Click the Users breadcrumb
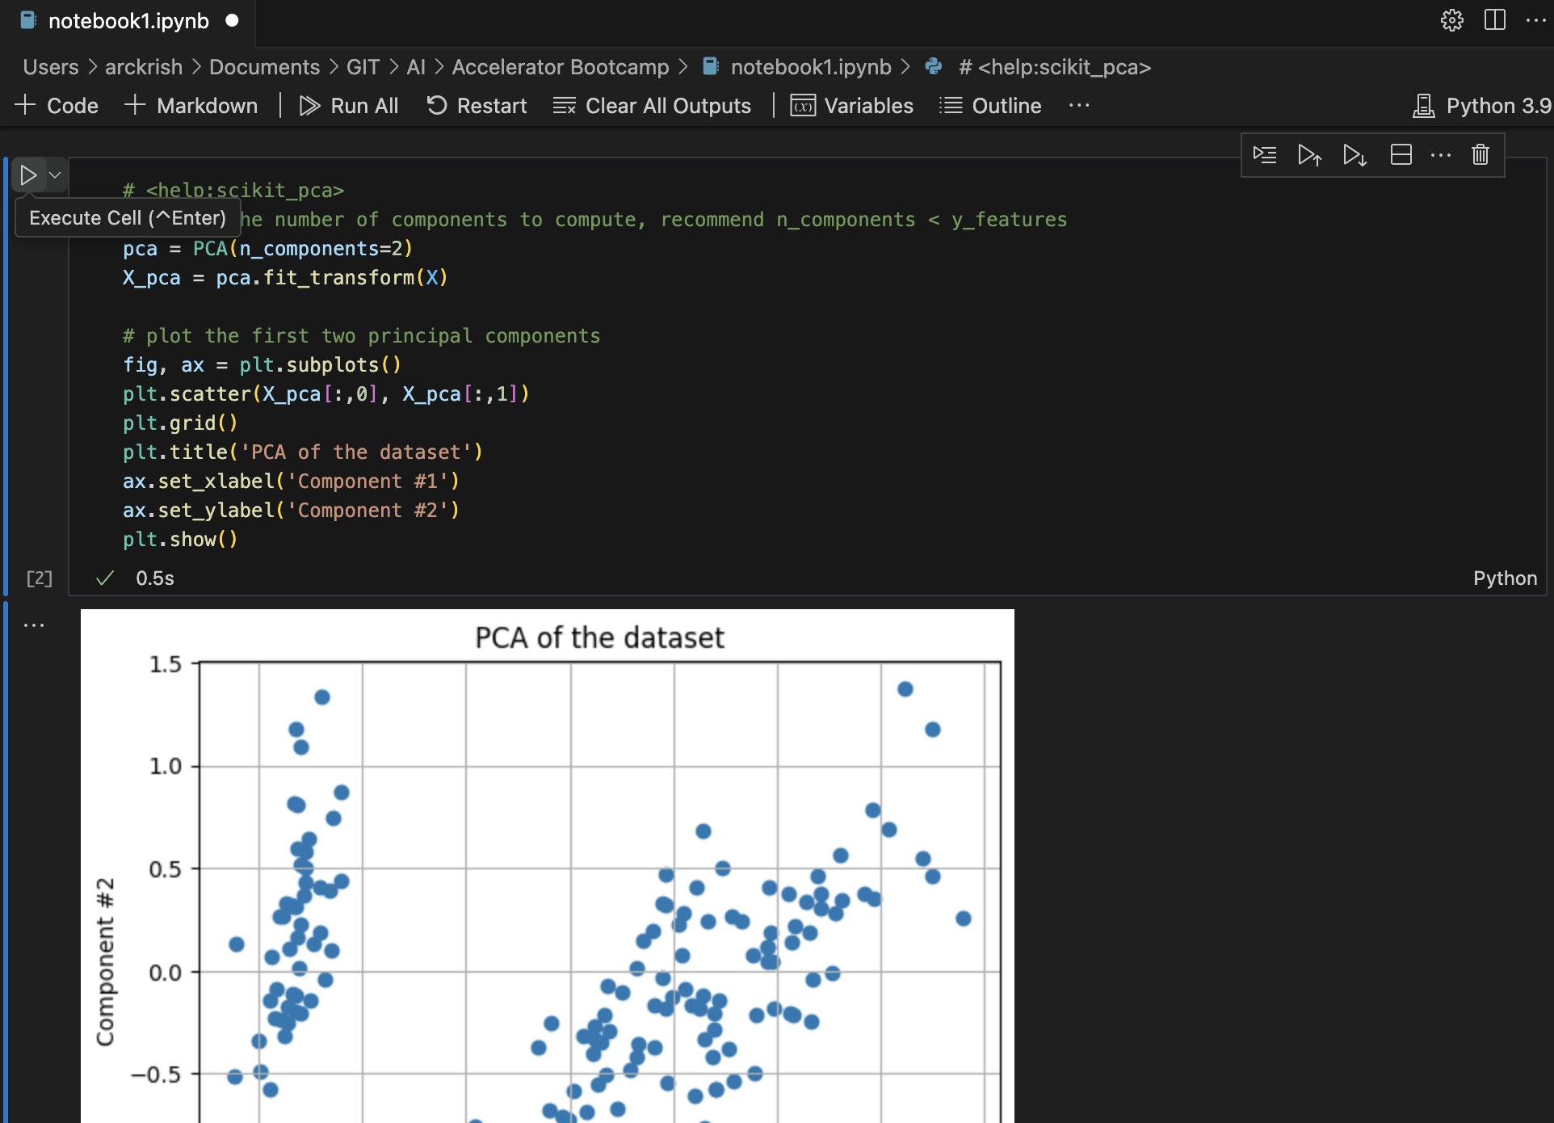This screenshot has width=1554, height=1123. (x=51, y=67)
